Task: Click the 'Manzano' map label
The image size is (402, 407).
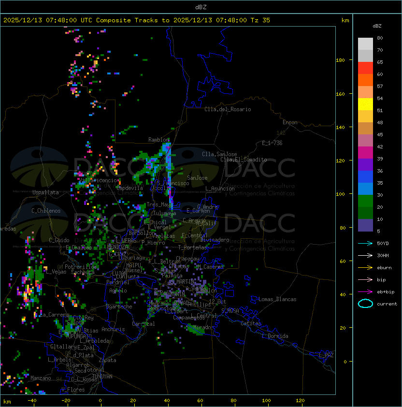Action: [41, 378]
